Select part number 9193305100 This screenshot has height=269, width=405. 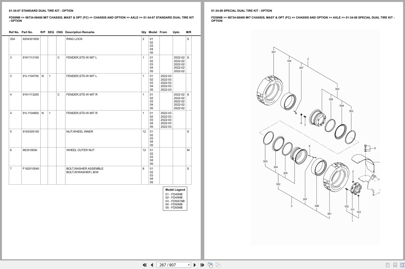(31, 132)
